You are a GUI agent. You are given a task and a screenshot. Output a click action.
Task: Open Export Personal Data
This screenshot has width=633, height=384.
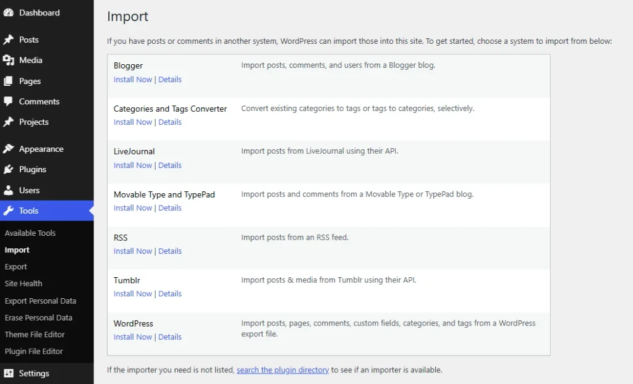[x=40, y=301]
